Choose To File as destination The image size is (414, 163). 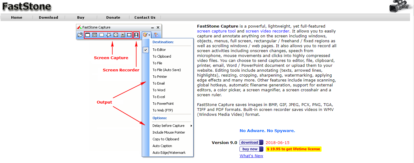tap(168, 63)
